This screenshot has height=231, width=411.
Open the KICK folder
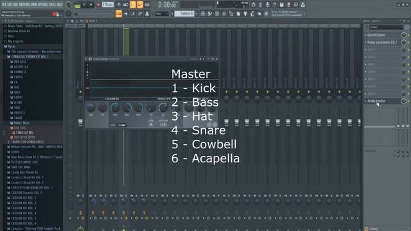point(15,92)
